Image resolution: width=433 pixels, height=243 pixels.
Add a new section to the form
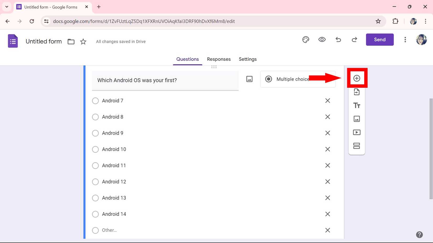357,146
